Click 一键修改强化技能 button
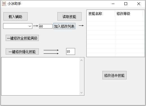This screenshot has width=146, height=106. pyautogui.click(x=22, y=51)
